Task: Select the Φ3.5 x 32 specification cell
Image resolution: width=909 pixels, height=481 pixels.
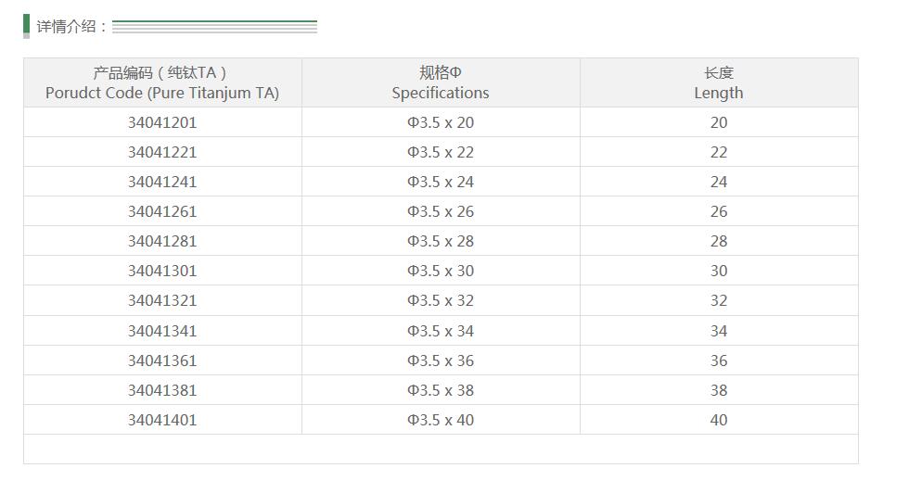Action: (x=441, y=300)
